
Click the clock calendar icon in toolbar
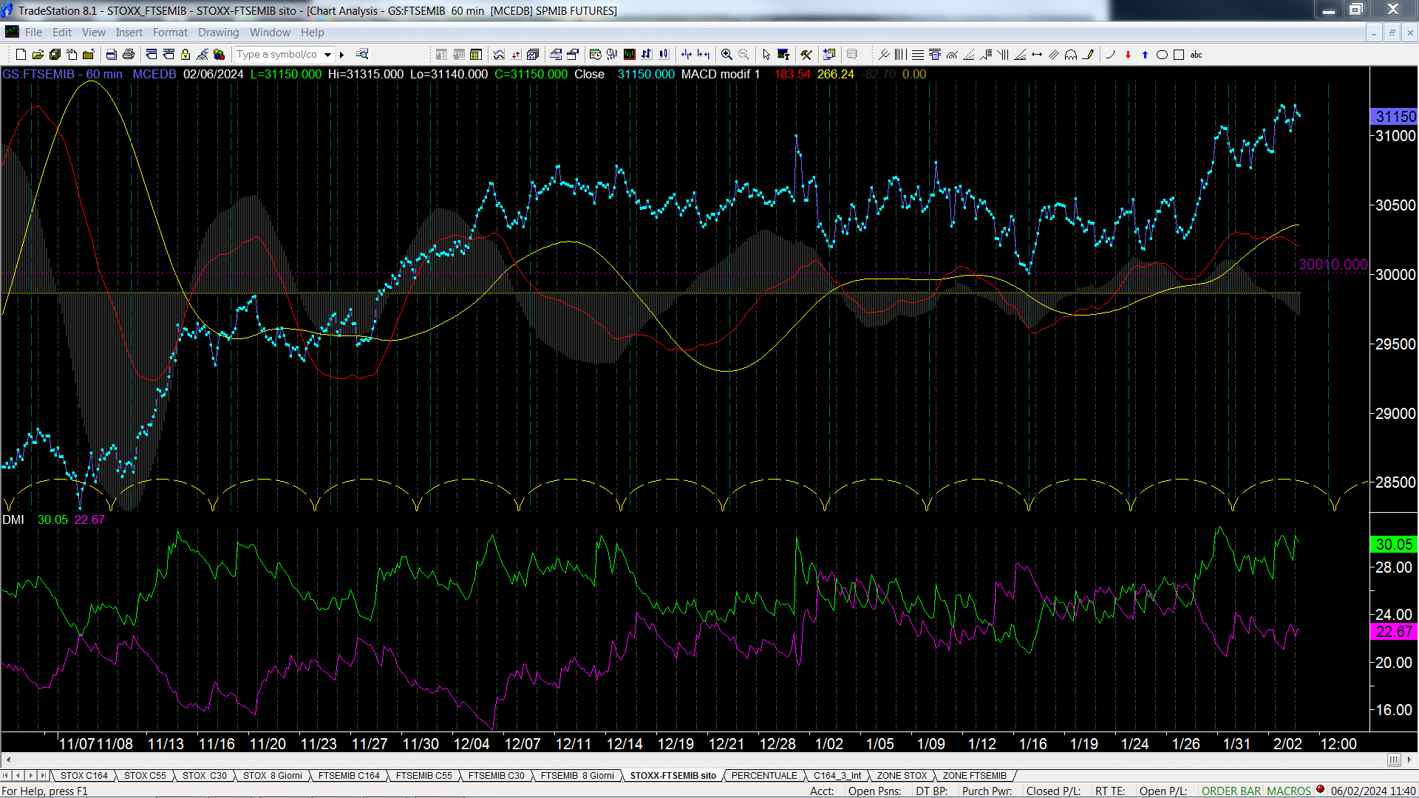point(595,55)
